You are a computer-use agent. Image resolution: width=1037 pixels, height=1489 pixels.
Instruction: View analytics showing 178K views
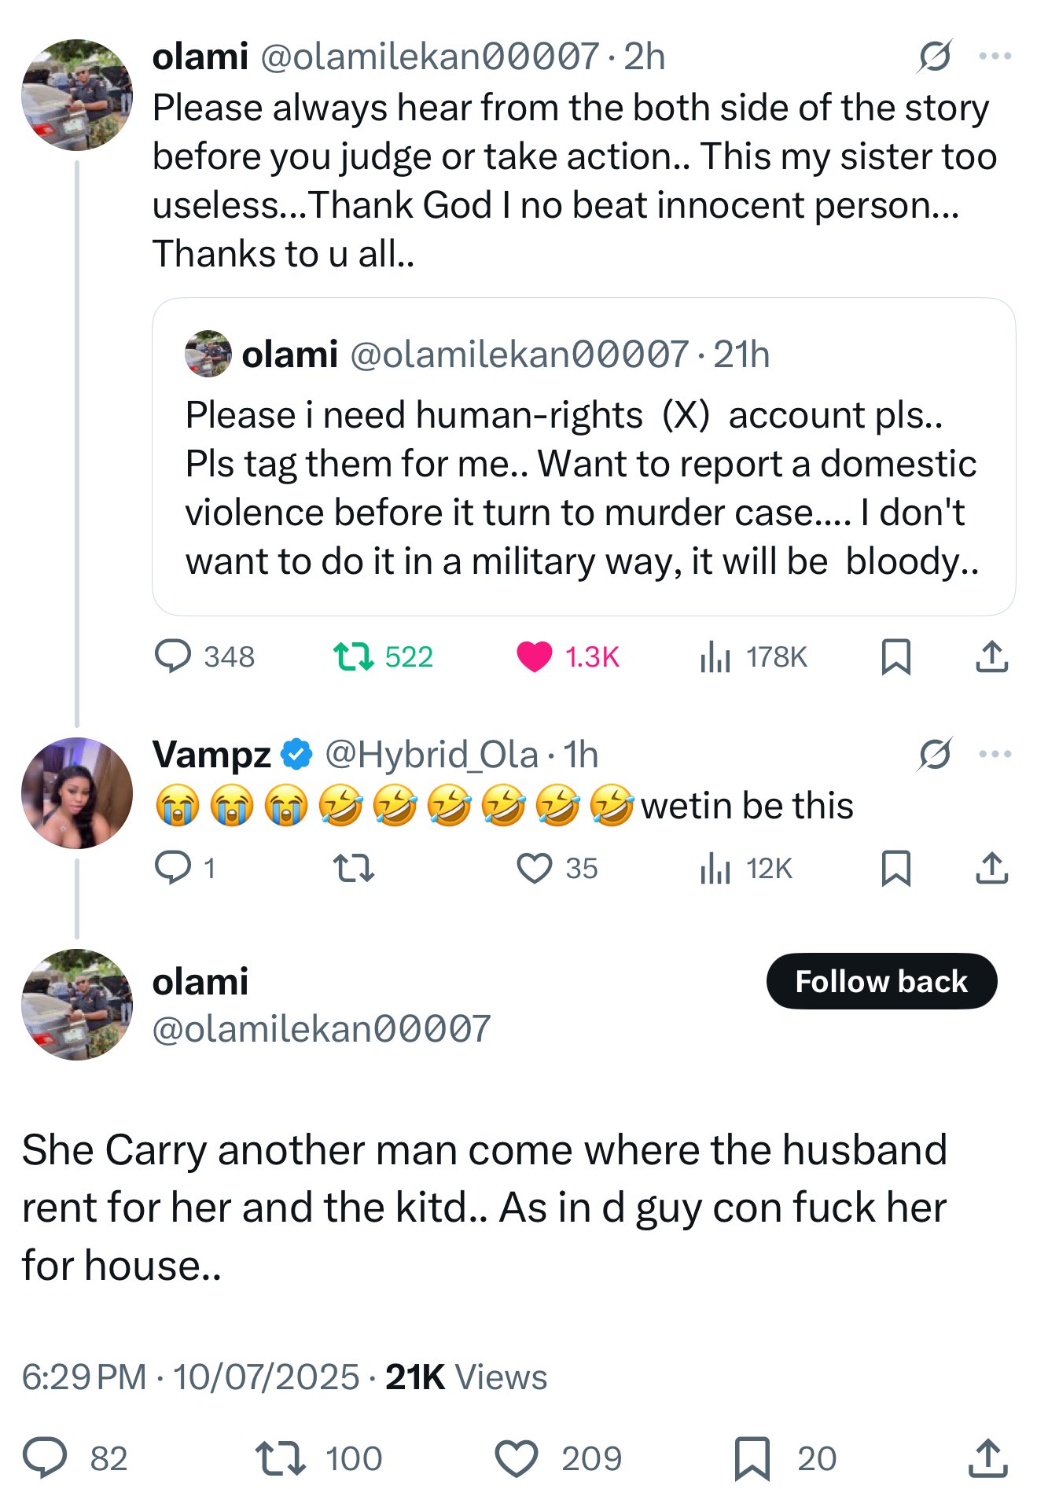715,656
